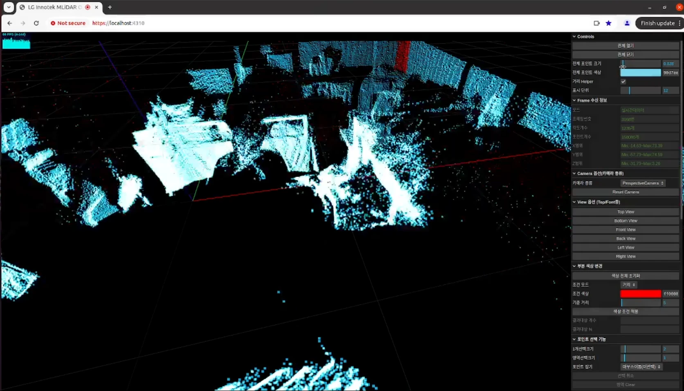Click the FPS stats graph panel

pos(16,41)
